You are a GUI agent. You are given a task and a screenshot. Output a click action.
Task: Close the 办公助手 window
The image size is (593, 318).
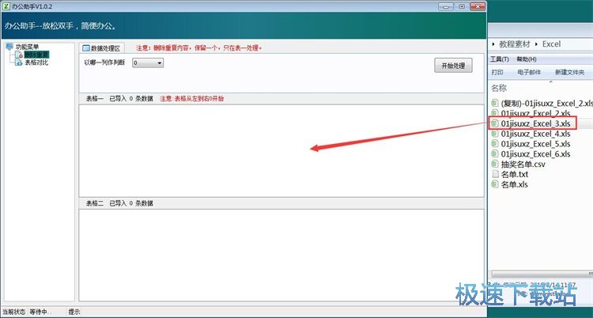coord(478,6)
